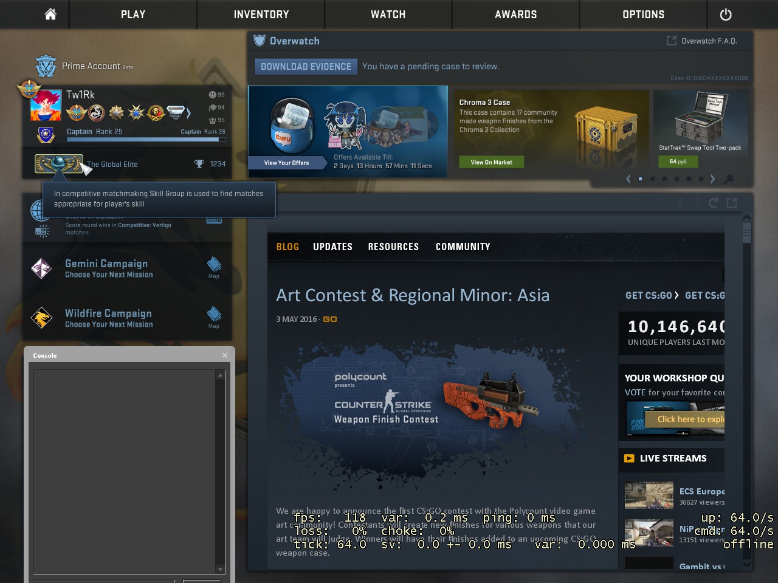Open Tw1Rk's profile avatar
This screenshot has width=778, height=583.
pyautogui.click(x=46, y=105)
